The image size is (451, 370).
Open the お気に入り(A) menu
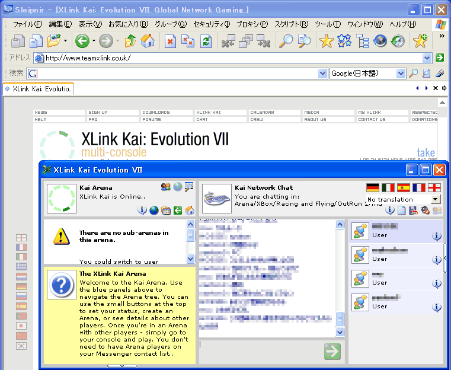pyautogui.click(x=128, y=24)
